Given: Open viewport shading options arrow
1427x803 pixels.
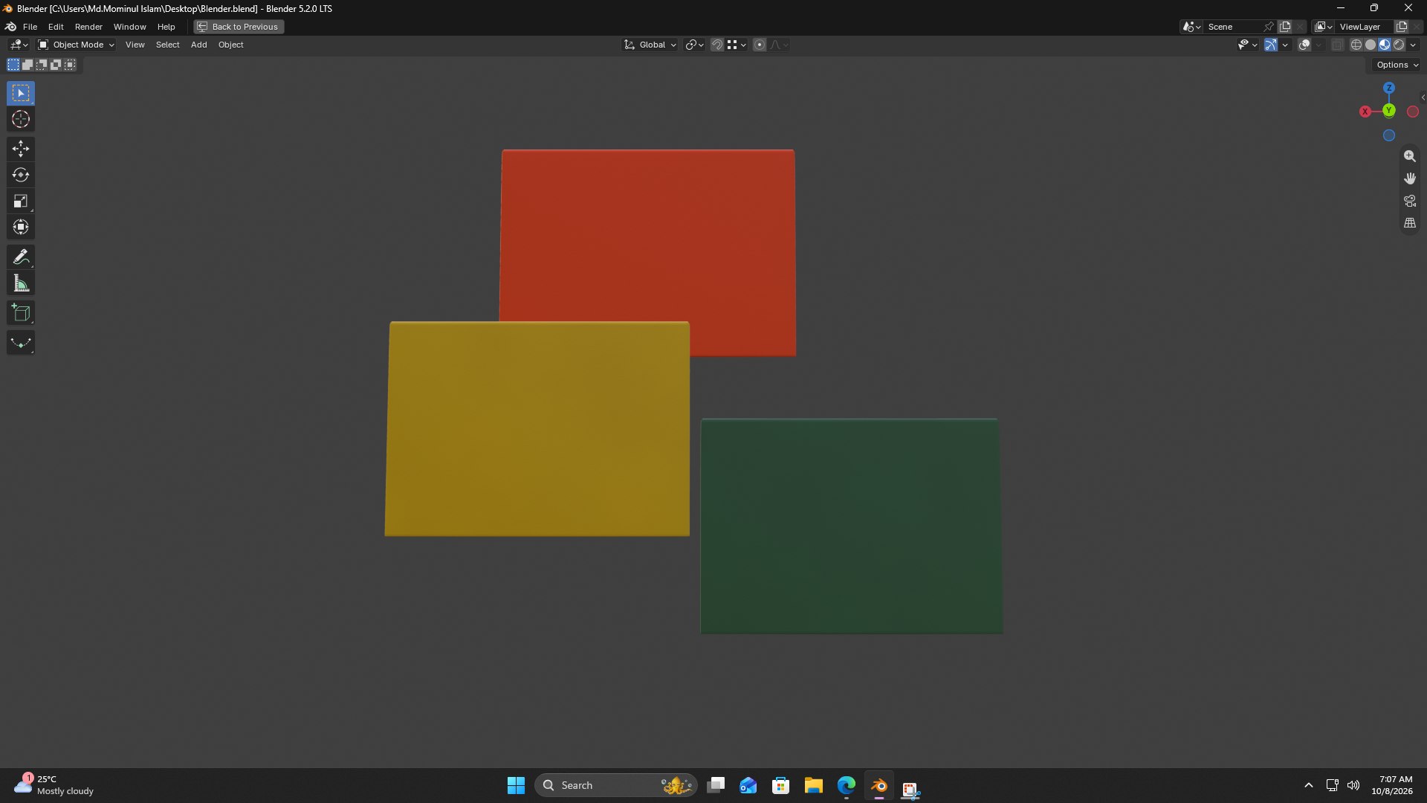Looking at the screenshot, I should tap(1414, 45).
